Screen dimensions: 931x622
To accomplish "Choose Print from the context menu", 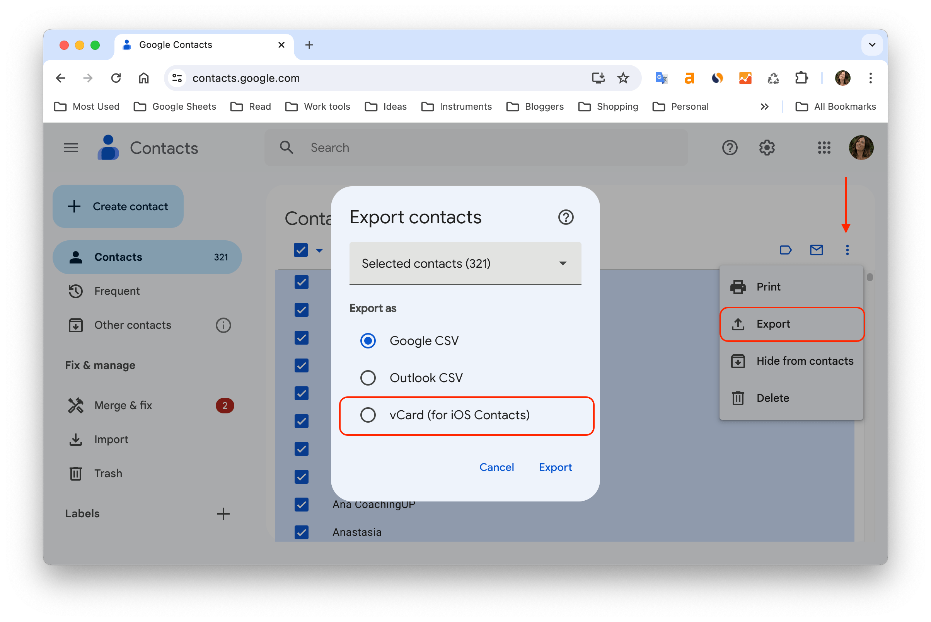I will point(791,287).
